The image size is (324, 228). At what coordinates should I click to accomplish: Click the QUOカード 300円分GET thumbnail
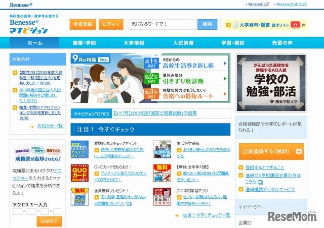(79, 173)
